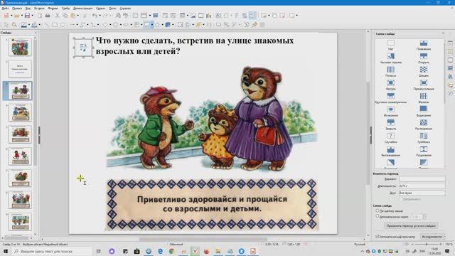Open the dropdown arrow next to the Save icon
The image size is (455, 256).
click(x=33, y=16)
